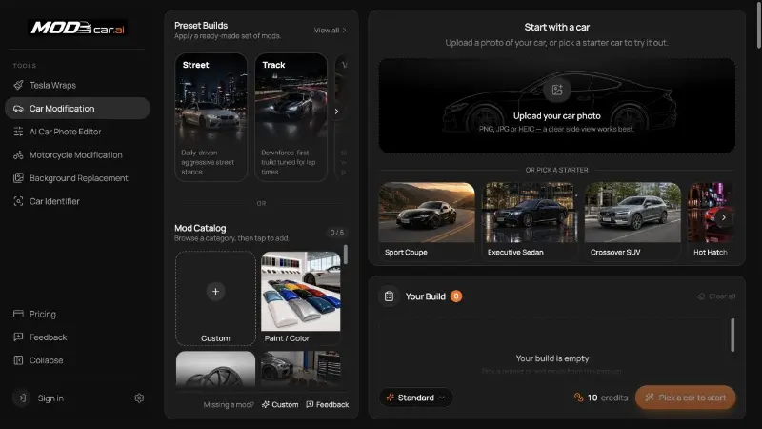The image size is (762, 429).
Task: Open the Paint / Color category
Action: coord(301,298)
